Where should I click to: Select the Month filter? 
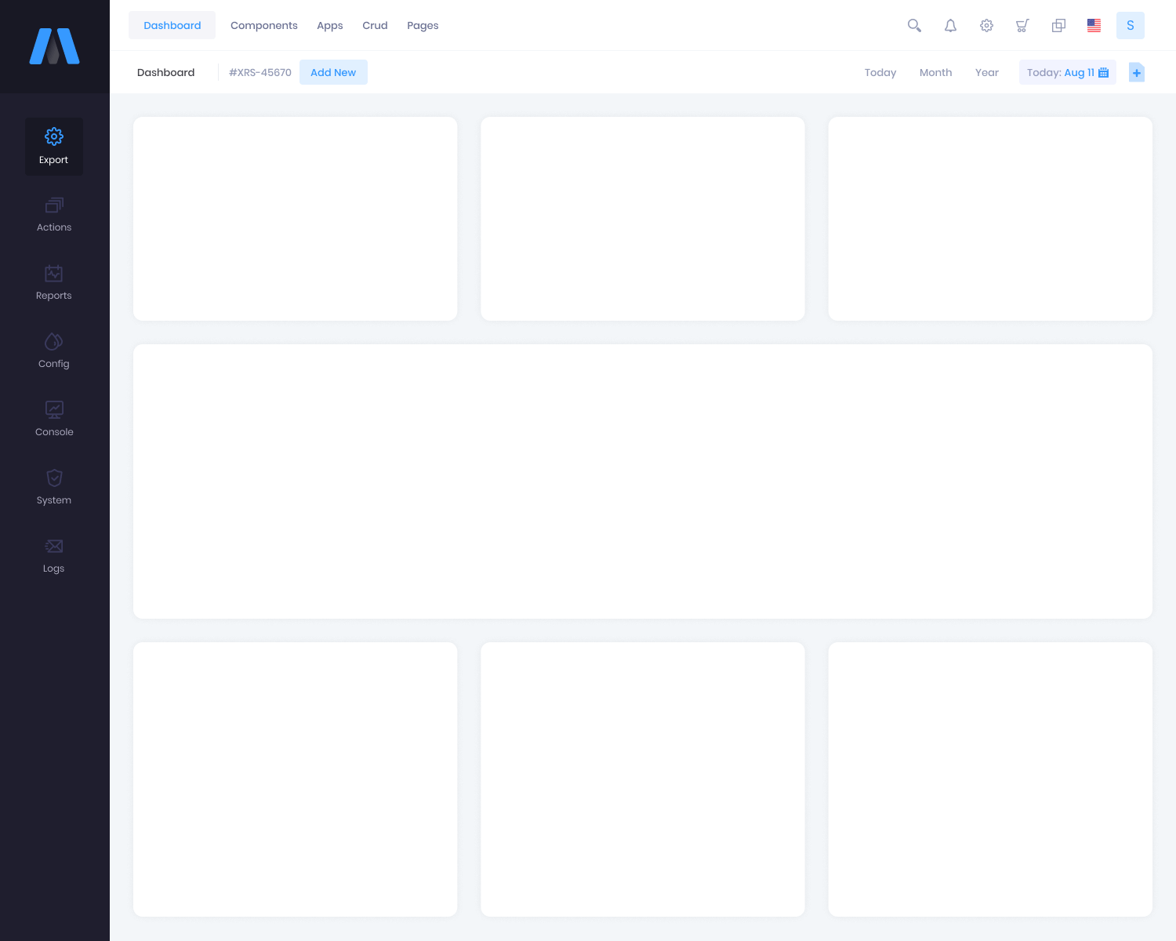(x=935, y=72)
